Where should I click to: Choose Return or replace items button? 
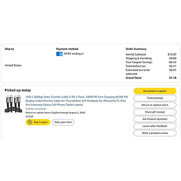tap(155, 105)
